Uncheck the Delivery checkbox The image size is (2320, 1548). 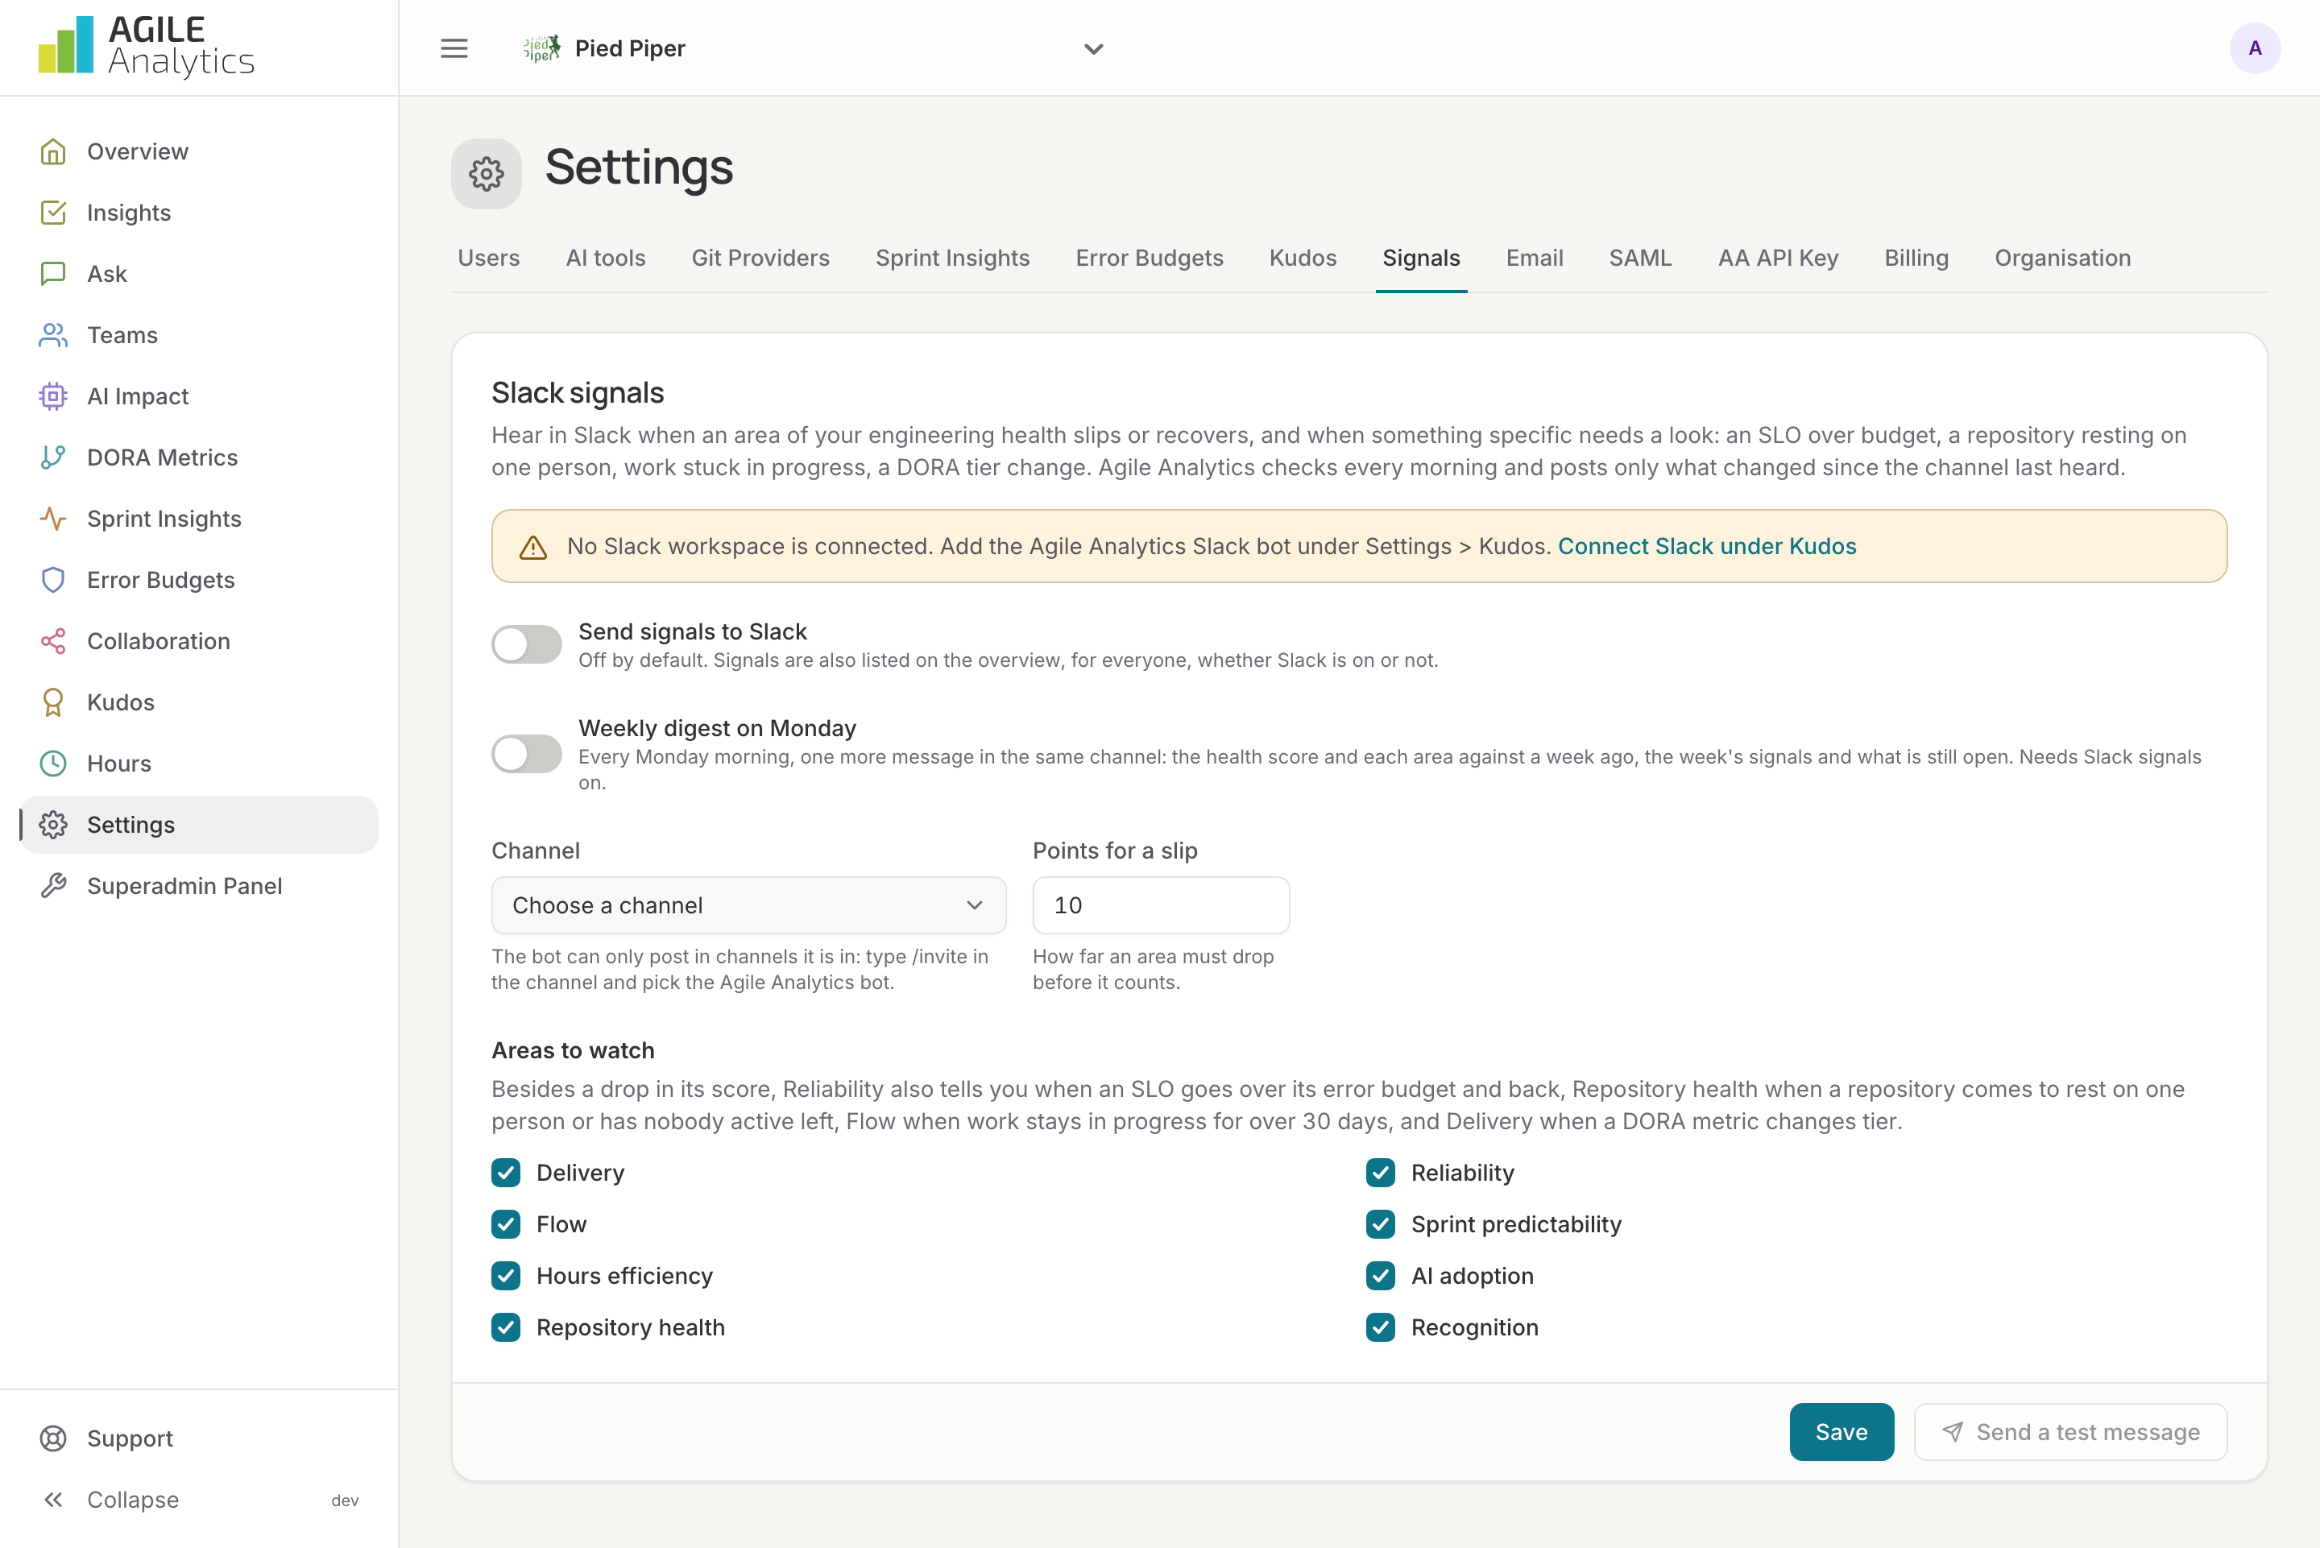tap(505, 1173)
